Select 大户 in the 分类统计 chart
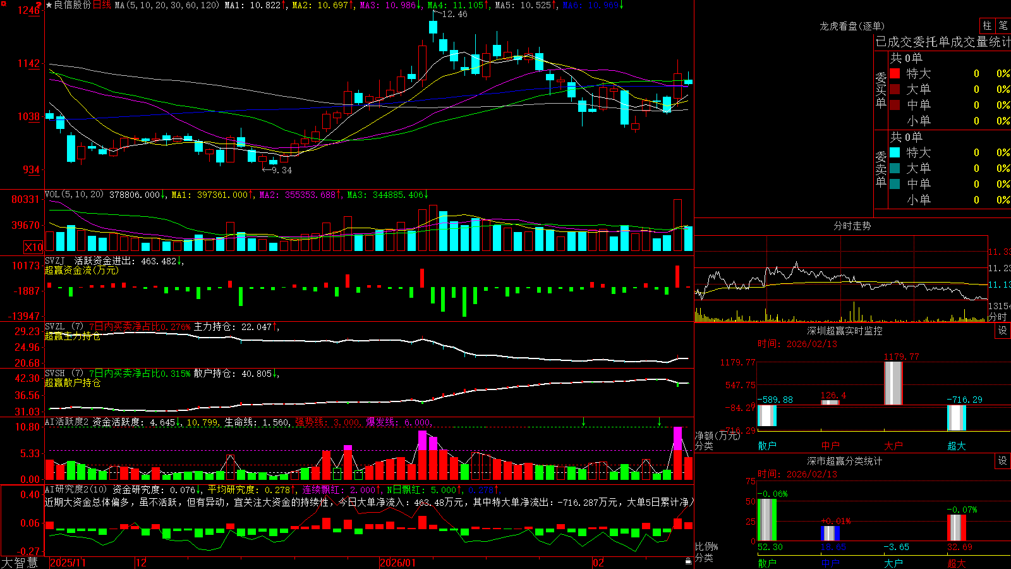1011x569 pixels. pos(893,563)
